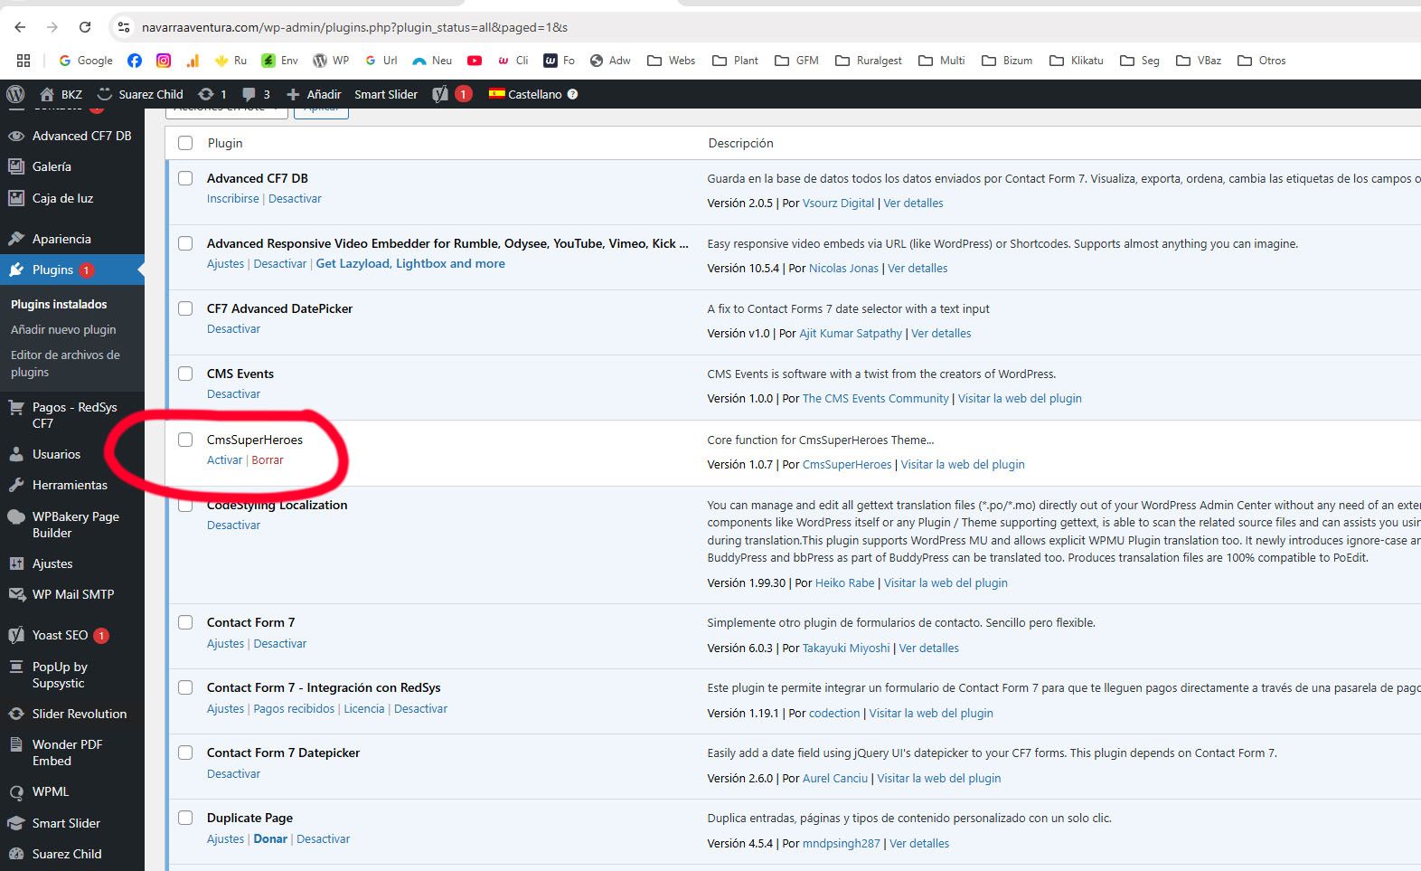Click Castellano language flag
The width and height of the screenshot is (1421, 871).
497,93
